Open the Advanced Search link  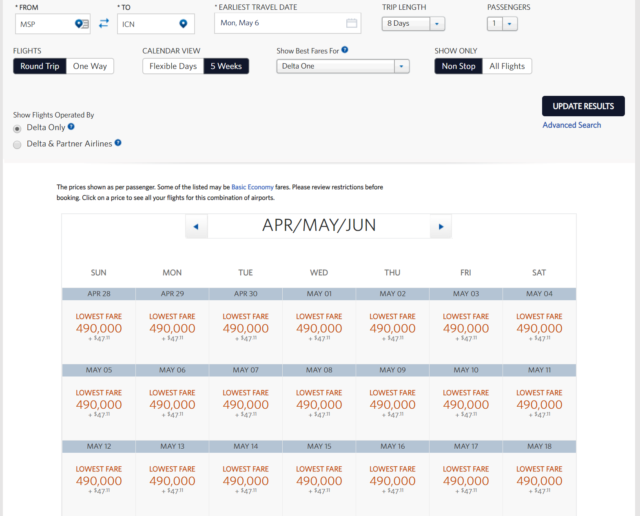(571, 125)
